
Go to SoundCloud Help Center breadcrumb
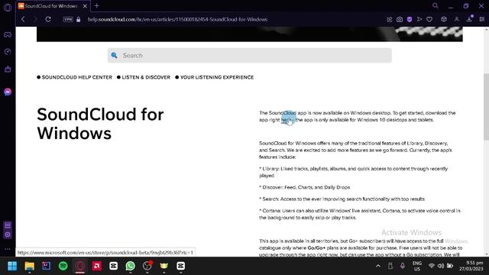click(x=77, y=77)
